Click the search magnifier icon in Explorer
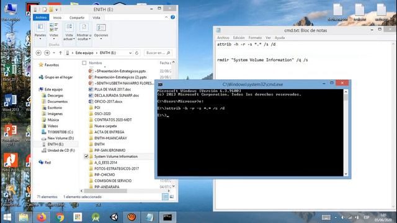The height and width of the screenshot is (223, 397). coord(169,53)
